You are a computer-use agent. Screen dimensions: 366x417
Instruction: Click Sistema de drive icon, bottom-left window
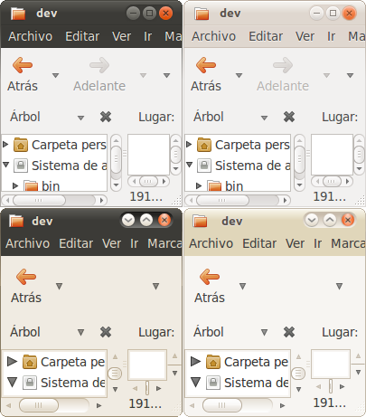(30, 383)
